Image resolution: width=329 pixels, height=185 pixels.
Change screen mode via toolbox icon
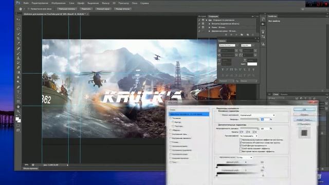19,130
